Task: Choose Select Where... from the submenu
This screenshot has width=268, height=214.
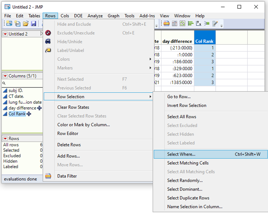Action: pyautogui.click(x=210, y=154)
